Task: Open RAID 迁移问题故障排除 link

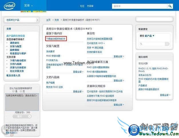Action: click(x=98, y=67)
